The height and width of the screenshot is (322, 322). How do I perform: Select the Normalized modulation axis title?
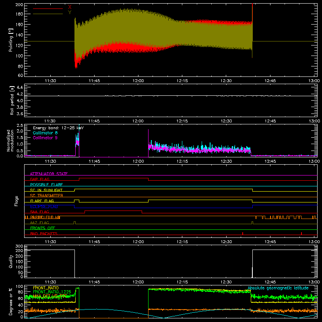click(x=10, y=140)
